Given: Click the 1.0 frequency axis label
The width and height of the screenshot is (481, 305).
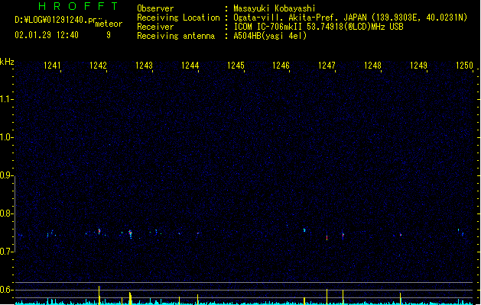Looking at the screenshot, I should coord(6,137).
